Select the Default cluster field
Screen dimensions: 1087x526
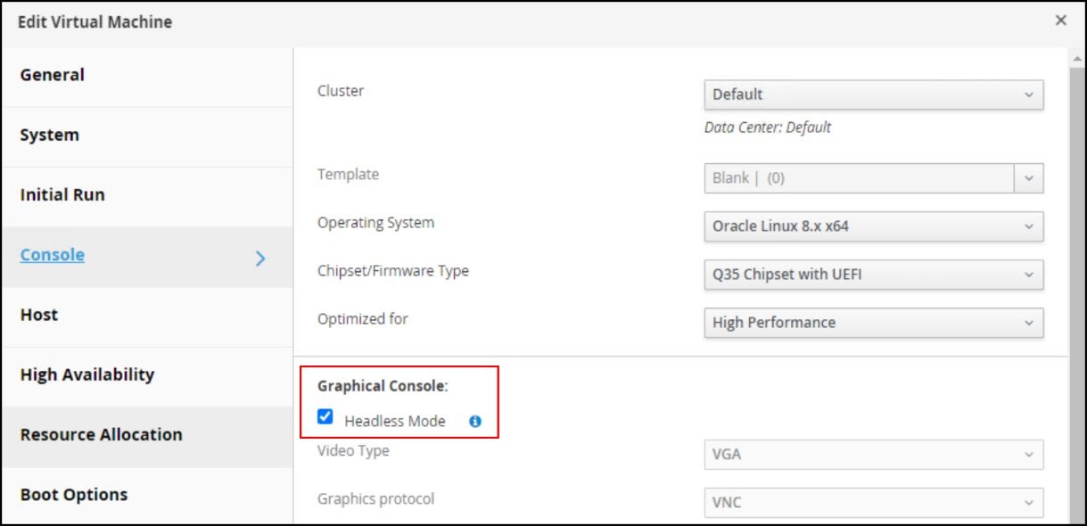pos(856,94)
